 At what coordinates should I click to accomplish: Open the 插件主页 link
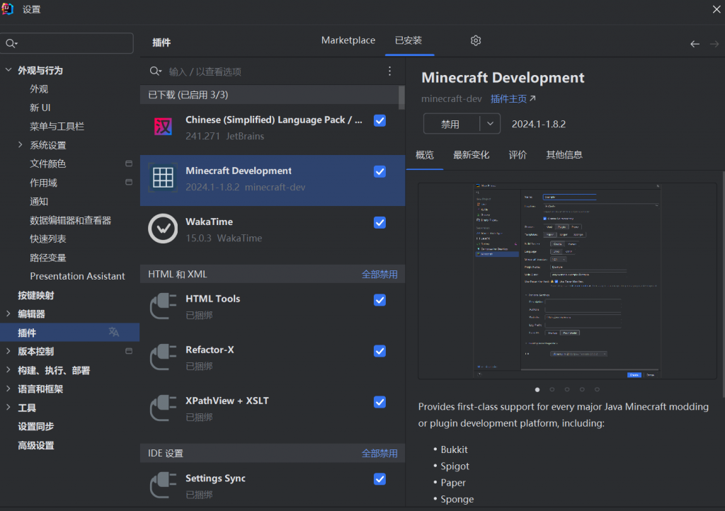coord(513,99)
